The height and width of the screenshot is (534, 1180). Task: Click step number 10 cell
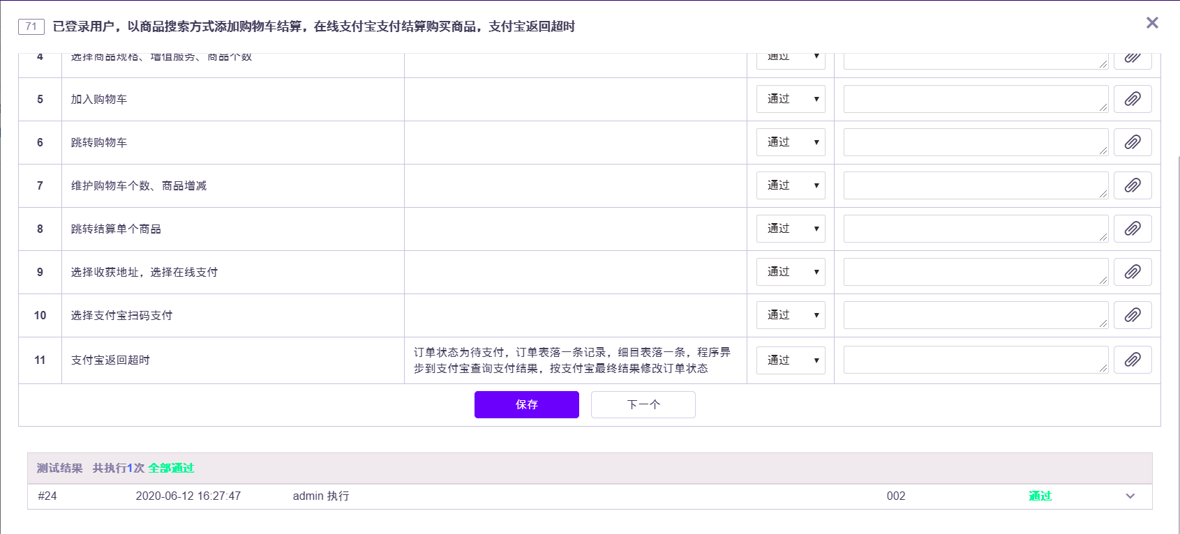(x=40, y=316)
